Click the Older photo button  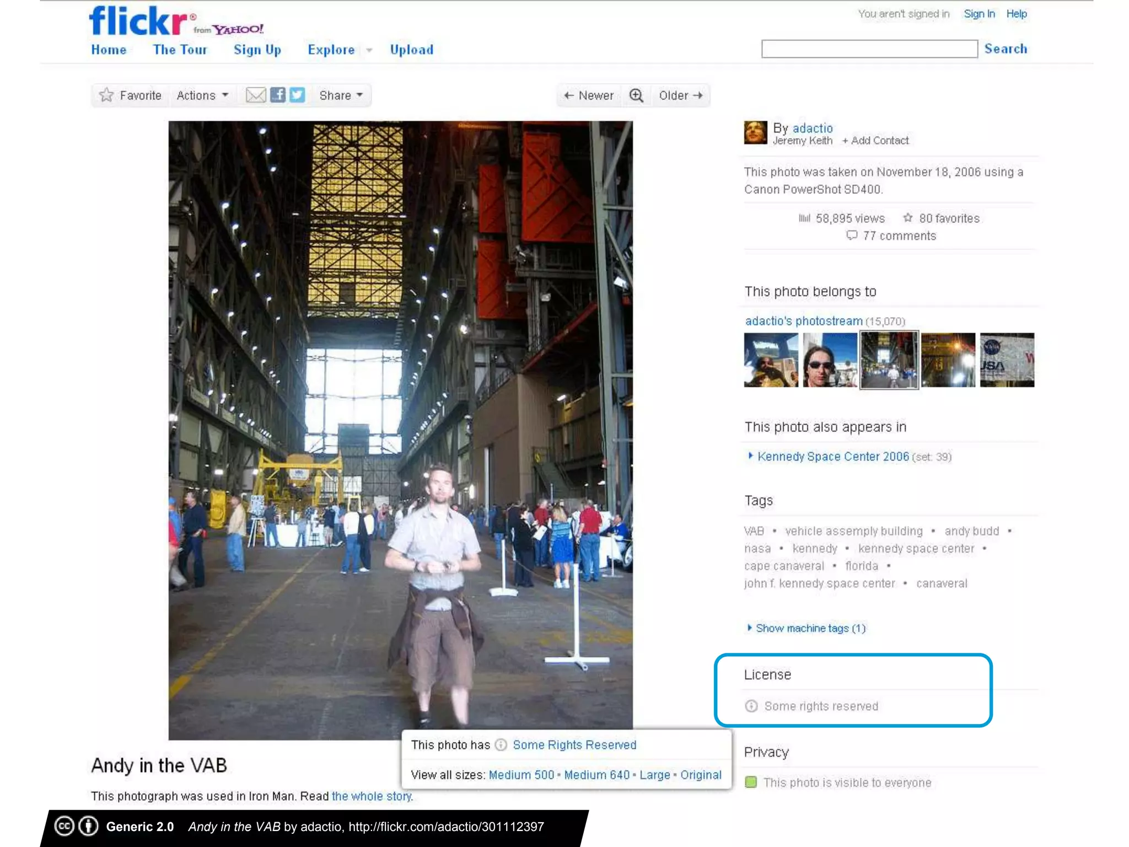pos(680,95)
